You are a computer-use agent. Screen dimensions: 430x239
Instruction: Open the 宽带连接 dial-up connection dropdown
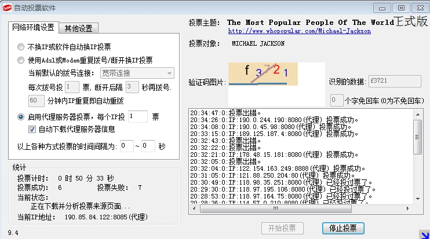click(x=137, y=73)
